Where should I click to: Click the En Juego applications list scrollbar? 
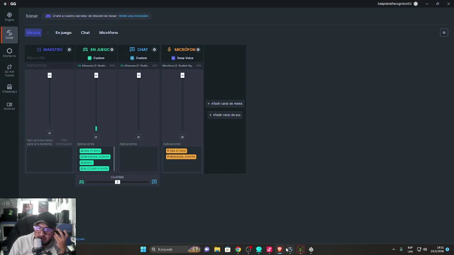click(x=114, y=159)
